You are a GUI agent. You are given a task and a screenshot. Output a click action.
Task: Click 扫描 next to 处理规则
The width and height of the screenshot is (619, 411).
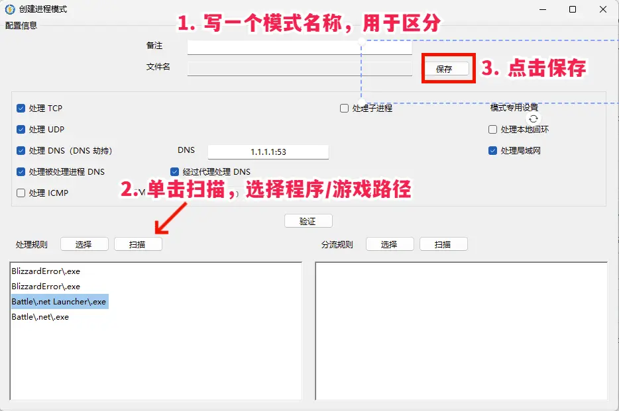pos(138,244)
